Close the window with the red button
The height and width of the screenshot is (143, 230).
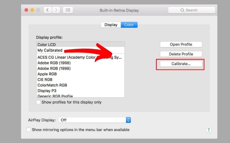coord(26,10)
